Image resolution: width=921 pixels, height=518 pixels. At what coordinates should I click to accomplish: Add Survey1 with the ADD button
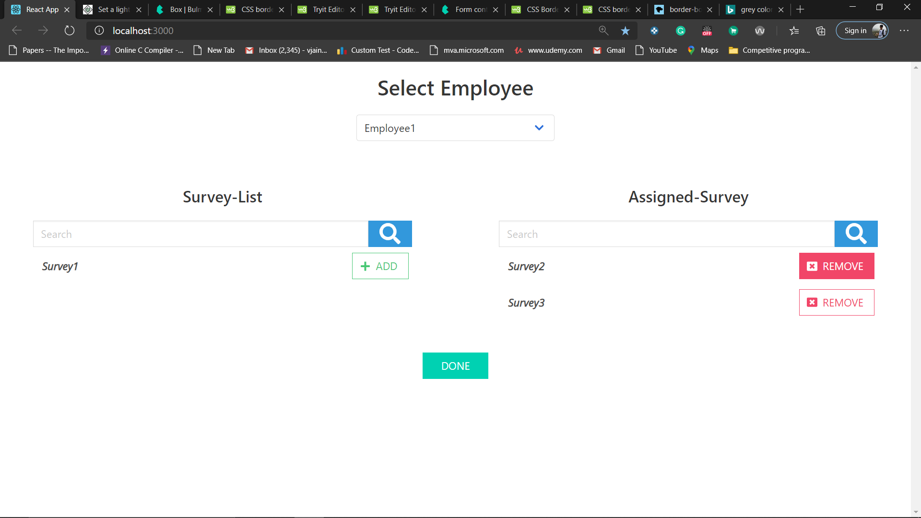380,266
